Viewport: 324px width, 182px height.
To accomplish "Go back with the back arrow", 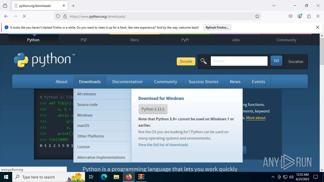I will (6, 16).
